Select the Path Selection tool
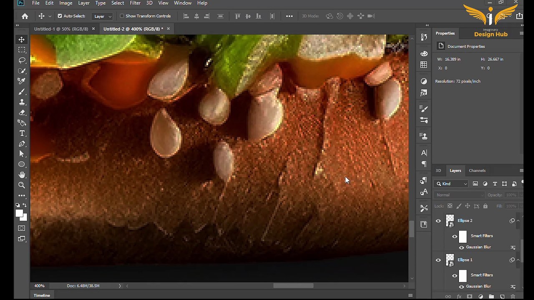Image resolution: width=534 pixels, height=300 pixels. coord(22,154)
